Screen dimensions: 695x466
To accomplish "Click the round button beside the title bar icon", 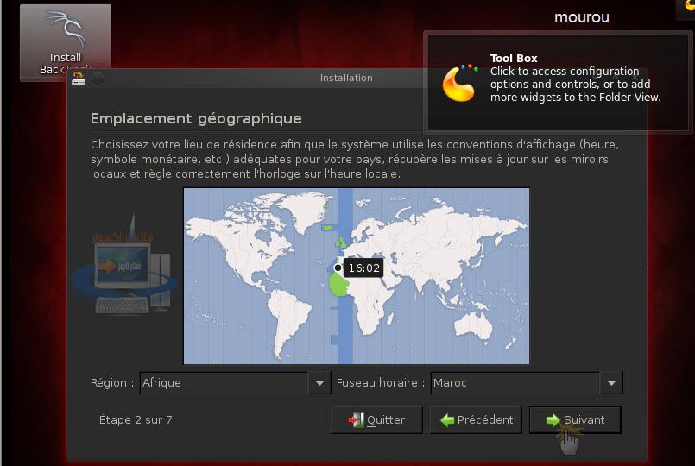I will click(x=98, y=78).
